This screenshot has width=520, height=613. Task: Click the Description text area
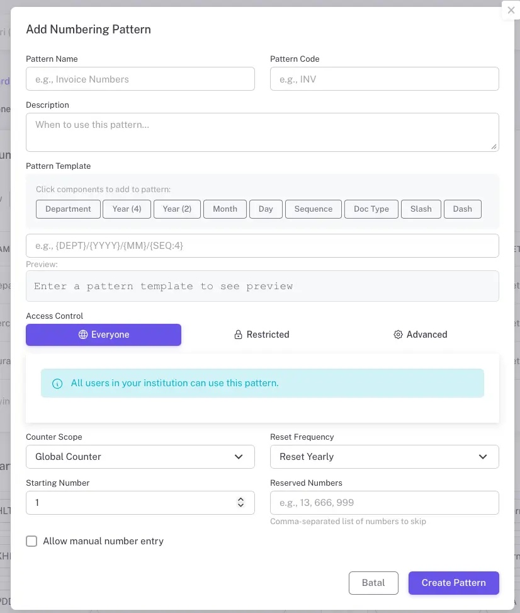262,132
